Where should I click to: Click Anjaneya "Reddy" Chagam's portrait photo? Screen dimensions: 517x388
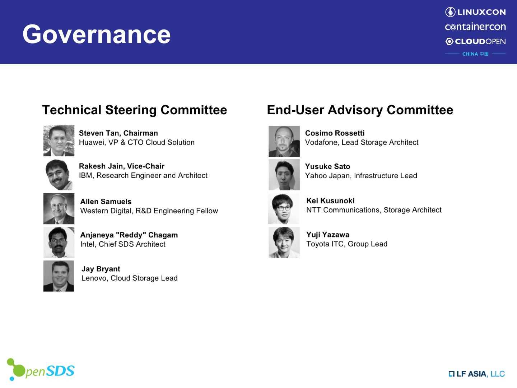click(59, 242)
